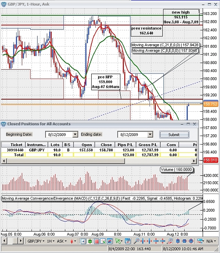Click the 158.752 orange price marker
The height and width of the screenshot is (253, 220).
pyautogui.click(x=210, y=104)
